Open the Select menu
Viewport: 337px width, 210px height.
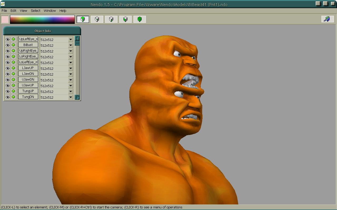36,11
